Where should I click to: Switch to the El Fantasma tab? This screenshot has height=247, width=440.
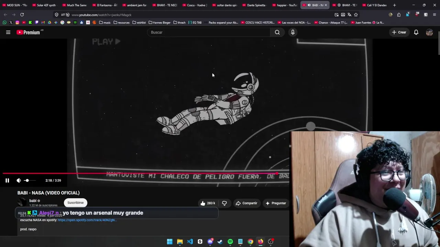(105, 5)
